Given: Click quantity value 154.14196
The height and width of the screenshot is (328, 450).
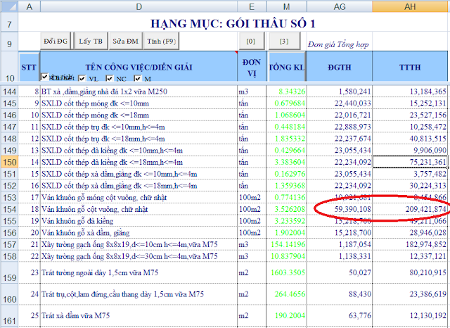Looking at the screenshot, I should coord(286,245).
